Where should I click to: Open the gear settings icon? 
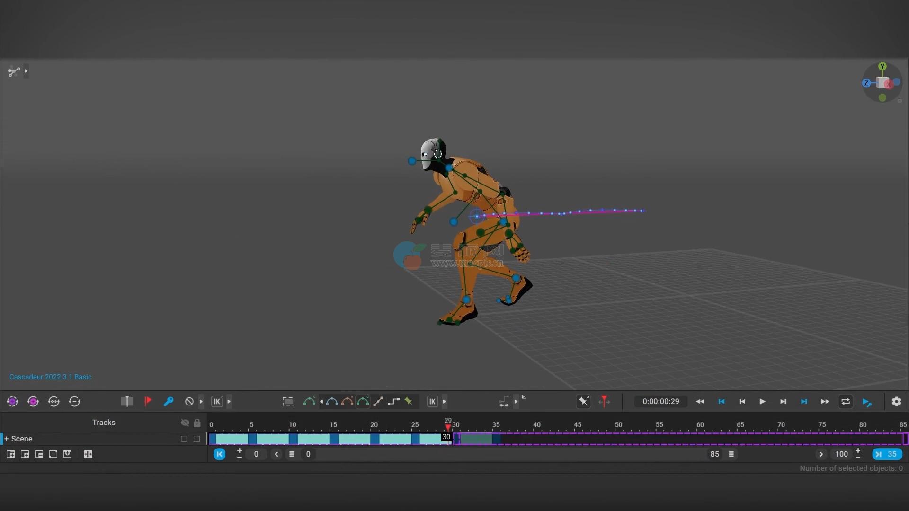[896, 402]
